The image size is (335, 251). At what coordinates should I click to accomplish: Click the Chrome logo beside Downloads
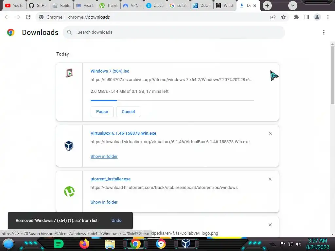click(11, 32)
